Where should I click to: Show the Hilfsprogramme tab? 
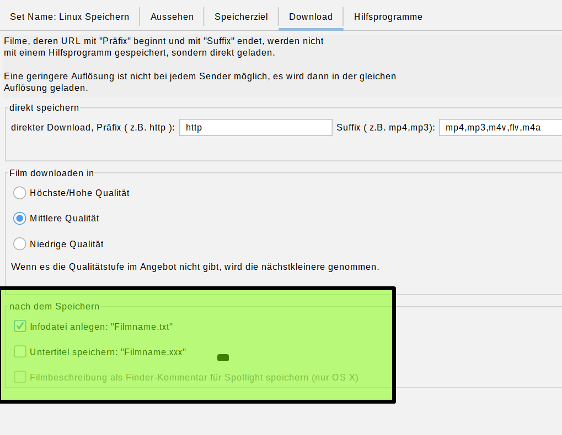[x=388, y=17]
